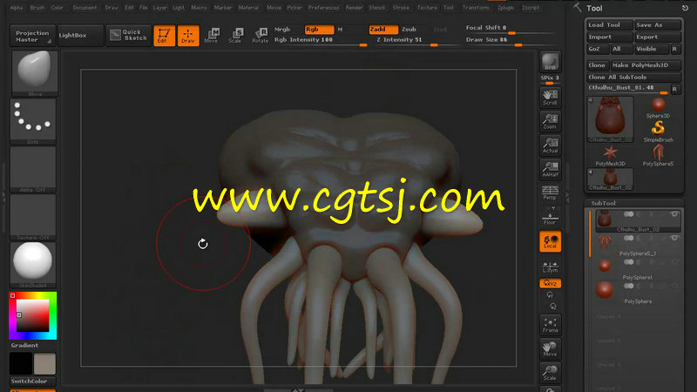Screen dimensions: 697x392
Task: Open the Preferences menu
Action: point(323,8)
